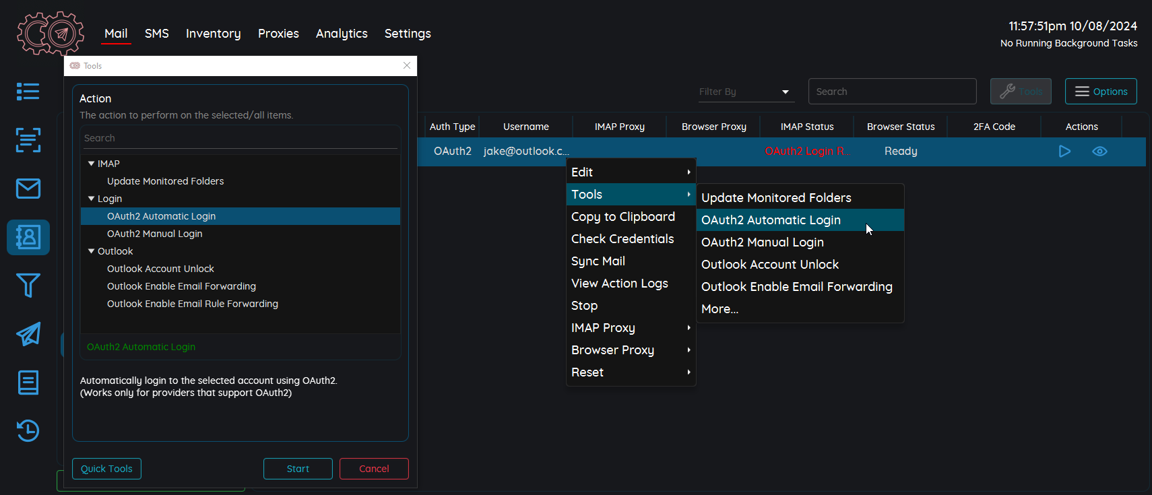The height and width of the screenshot is (495, 1152).
Task: Switch to the Mail tab
Action: point(116,34)
